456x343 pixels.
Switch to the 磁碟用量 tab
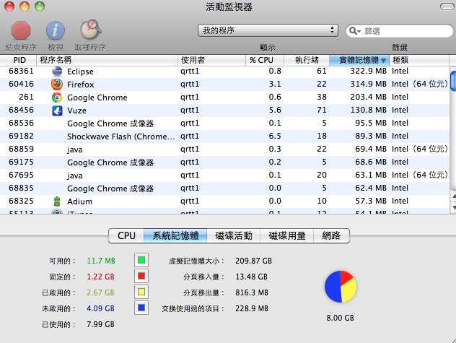point(286,235)
